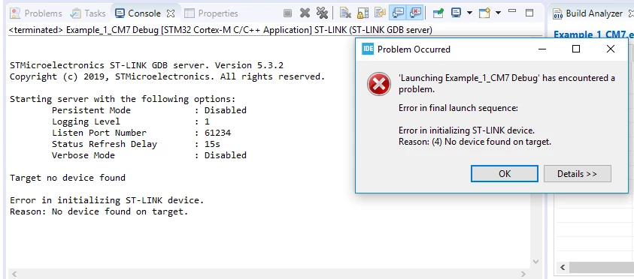Click OK in Problem Occurred dialog
Viewport: 634px width, 279px height.
[504, 174]
